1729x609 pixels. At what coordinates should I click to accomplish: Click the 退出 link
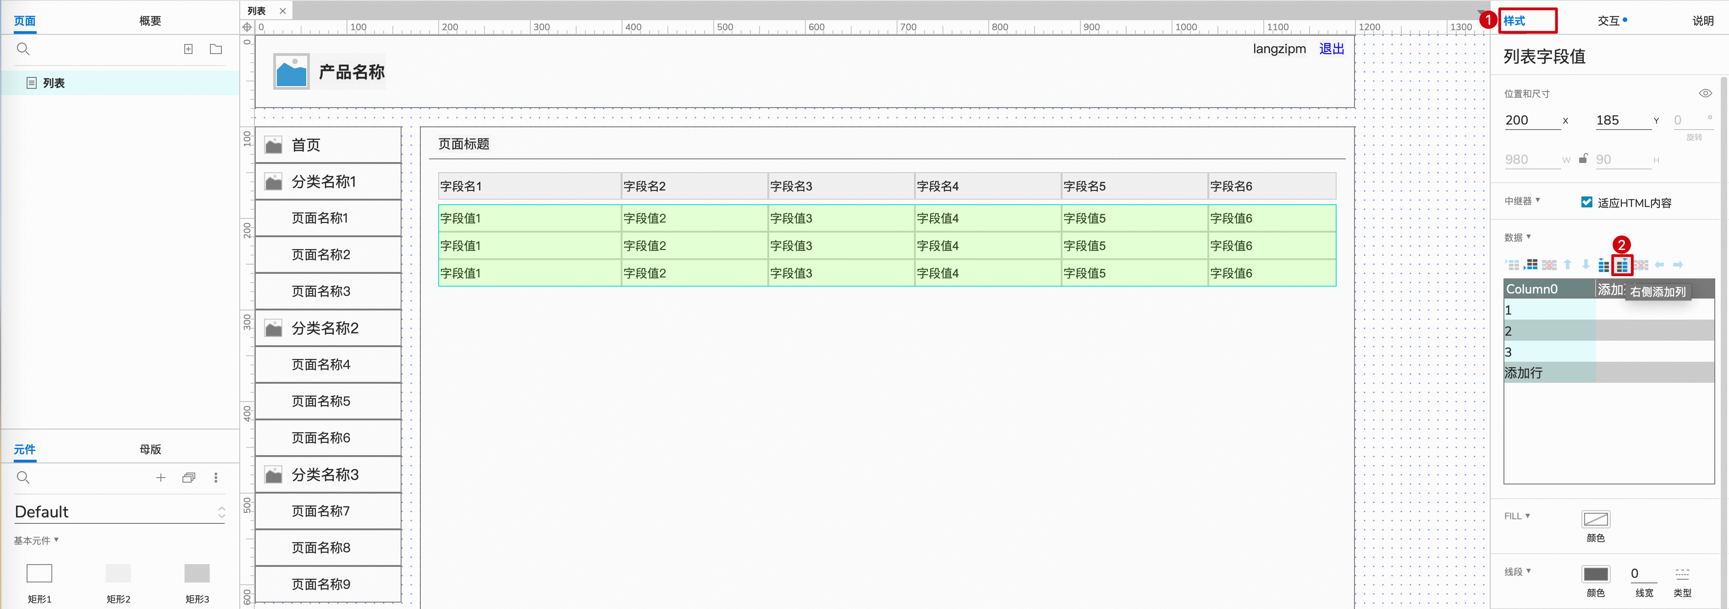click(1331, 48)
